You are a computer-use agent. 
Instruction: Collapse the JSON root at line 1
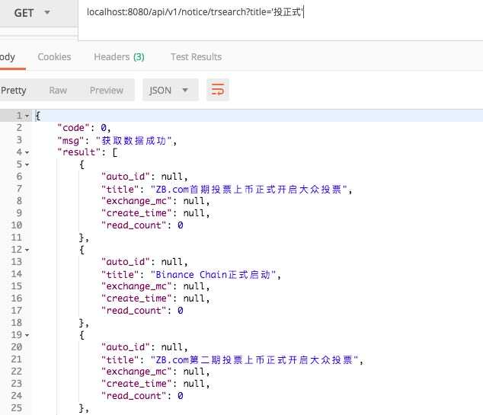tap(27, 116)
